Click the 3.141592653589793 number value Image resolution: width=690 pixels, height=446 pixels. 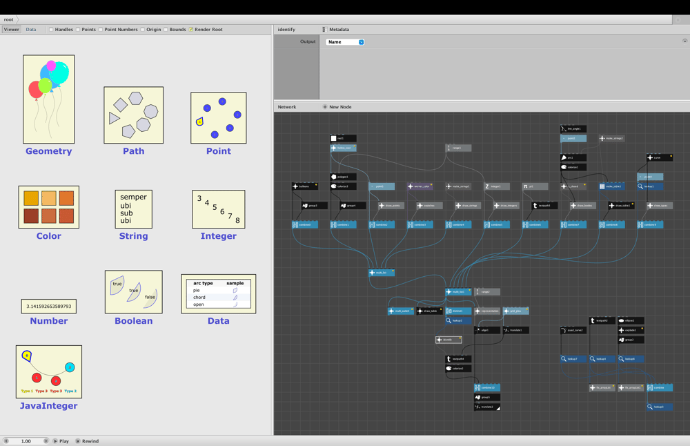pyautogui.click(x=49, y=307)
